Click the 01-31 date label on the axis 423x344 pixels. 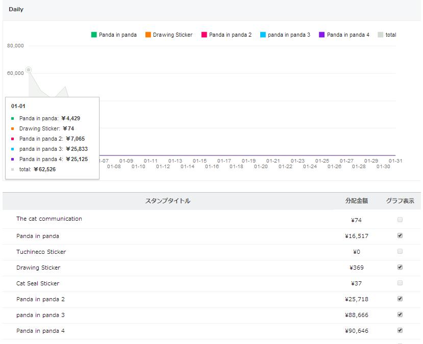[395, 161]
